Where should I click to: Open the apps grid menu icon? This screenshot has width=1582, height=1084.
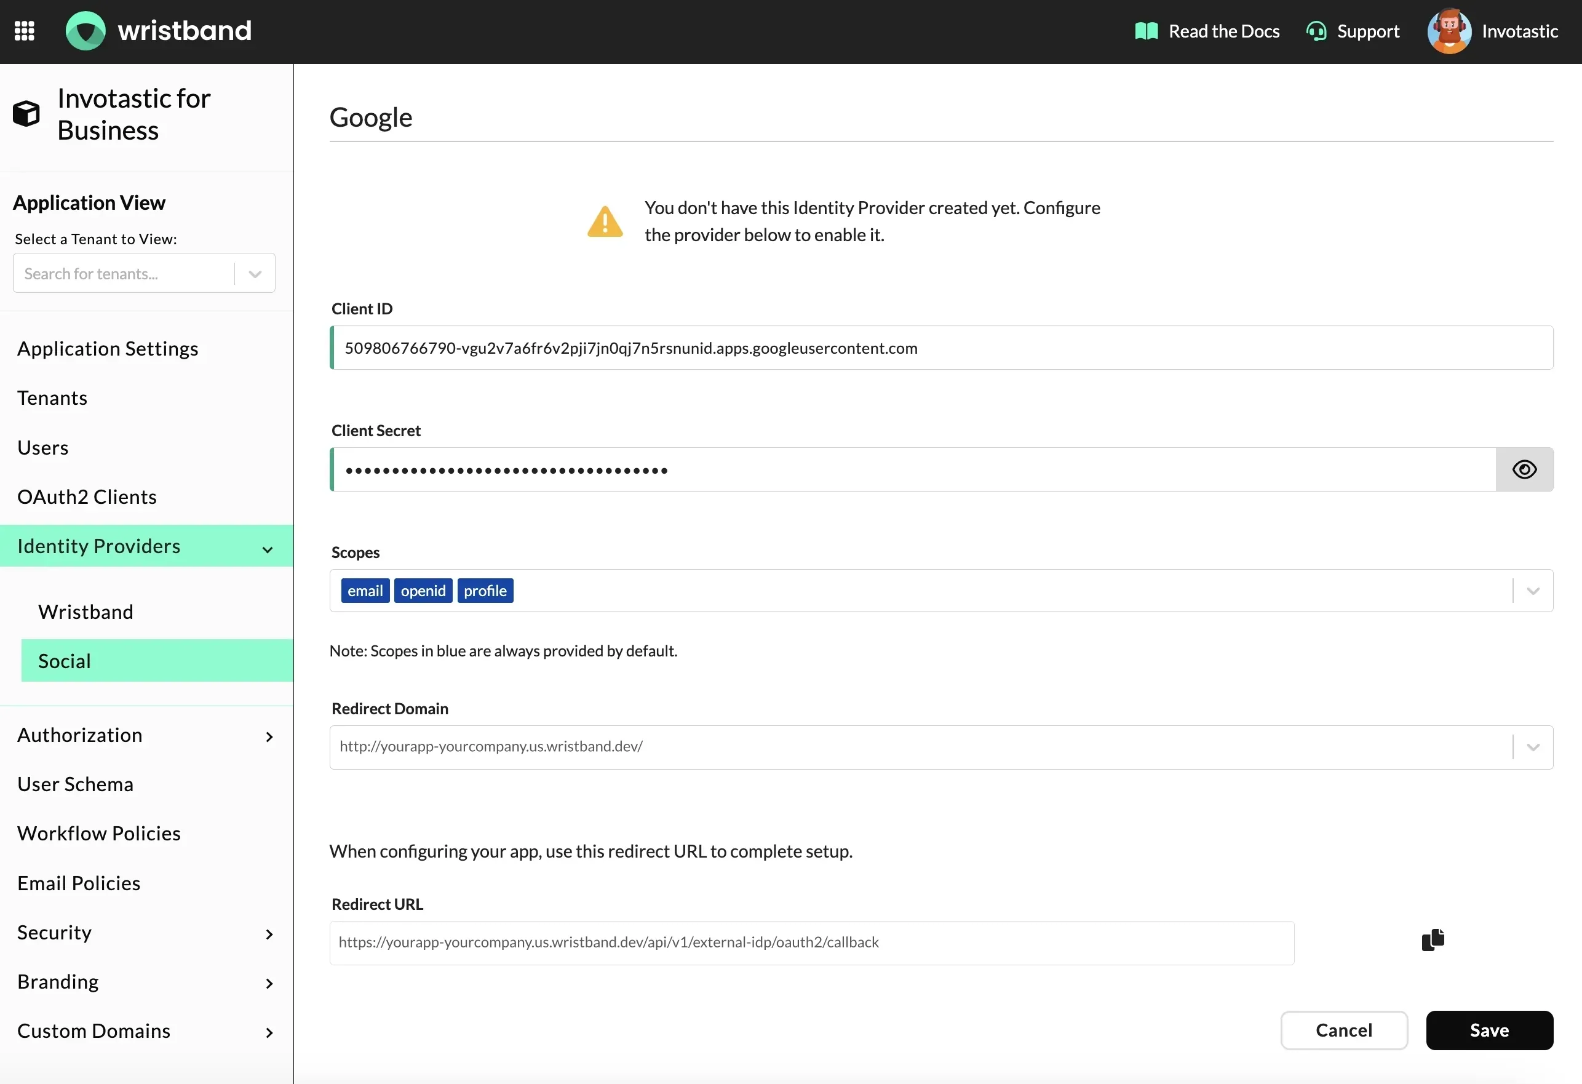click(x=25, y=31)
